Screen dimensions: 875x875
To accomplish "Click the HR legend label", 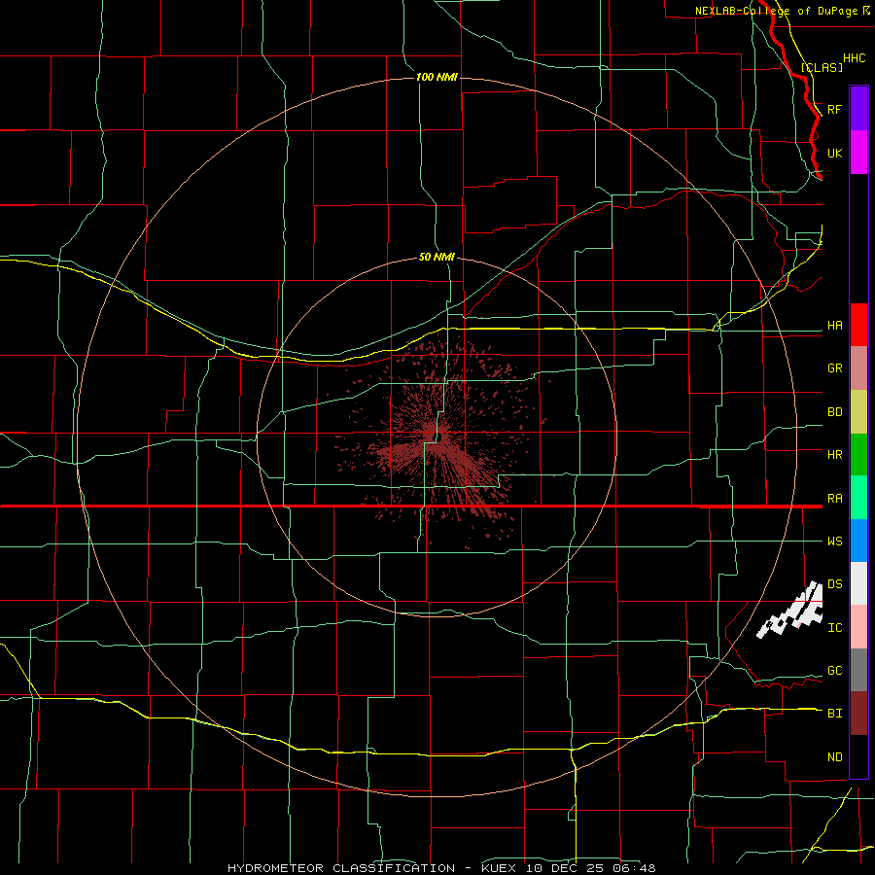I will [x=834, y=455].
